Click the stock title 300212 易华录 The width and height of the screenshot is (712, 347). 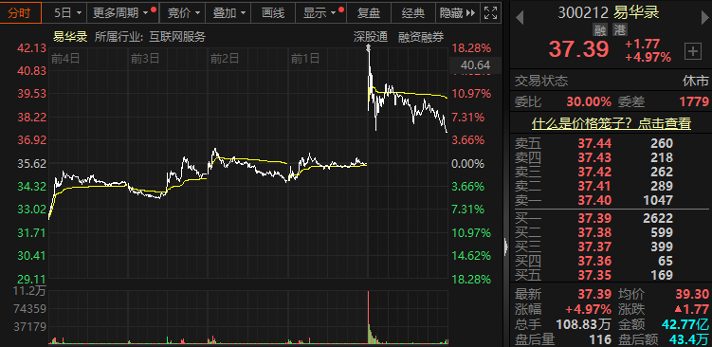pos(609,12)
